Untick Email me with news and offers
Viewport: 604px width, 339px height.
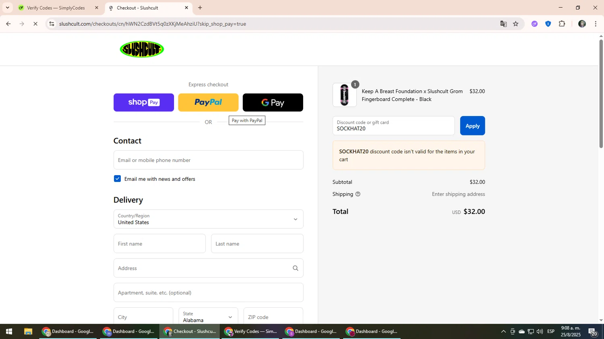click(117, 179)
